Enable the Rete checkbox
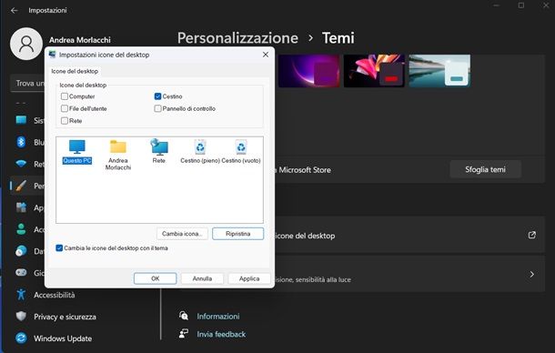 (65, 121)
